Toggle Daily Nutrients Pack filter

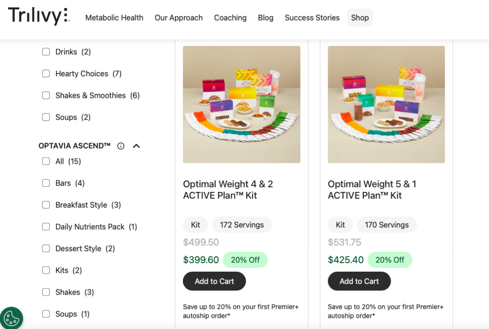tap(46, 227)
